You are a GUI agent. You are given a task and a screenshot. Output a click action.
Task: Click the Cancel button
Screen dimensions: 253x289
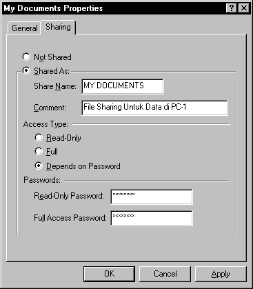[165, 274]
